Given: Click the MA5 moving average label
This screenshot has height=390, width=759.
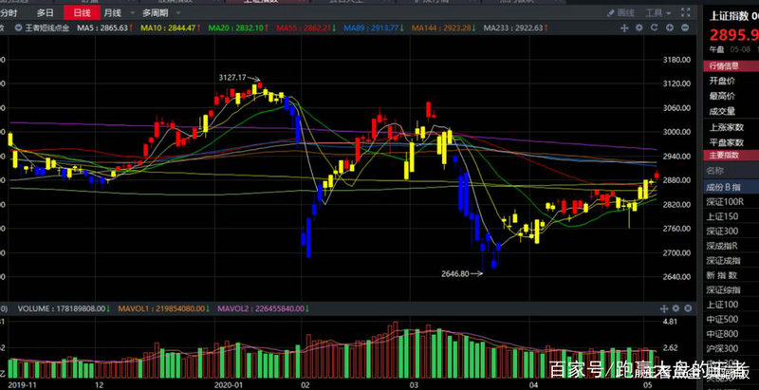Looking at the screenshot, I should point(101,28).
